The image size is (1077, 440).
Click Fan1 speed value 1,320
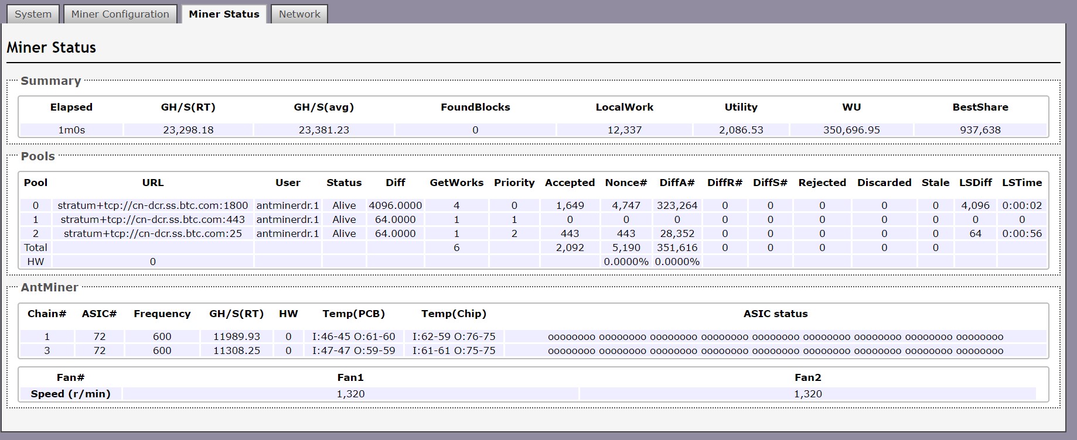coord(350,394)
